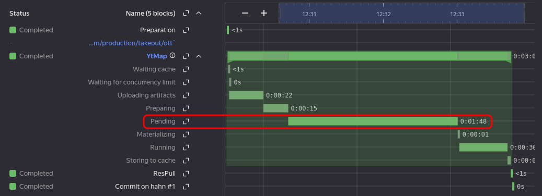Click the expand icon for ResPull
Image resolution: width=542 pixels, height=196 pixels.
pyautogui.click(x=186, y=174)
